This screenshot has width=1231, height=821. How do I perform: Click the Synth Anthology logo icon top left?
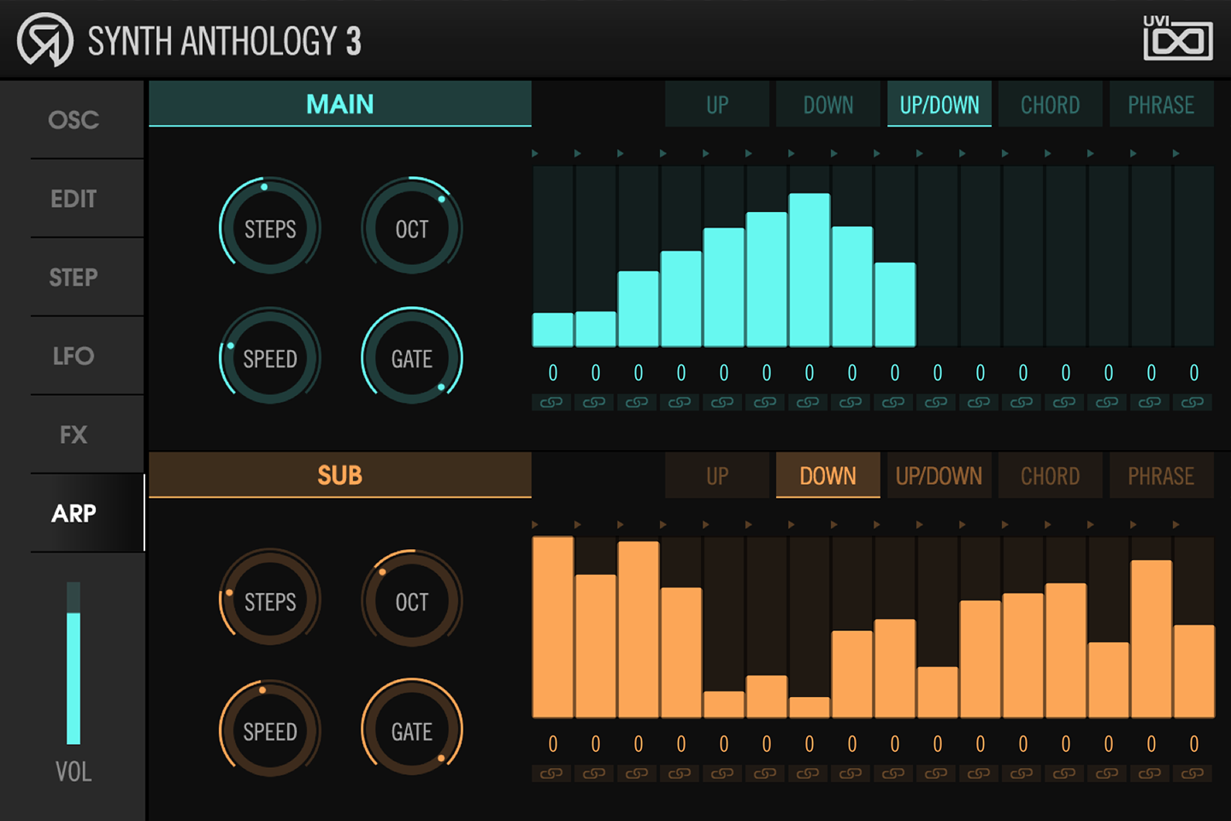coord(44,38)
